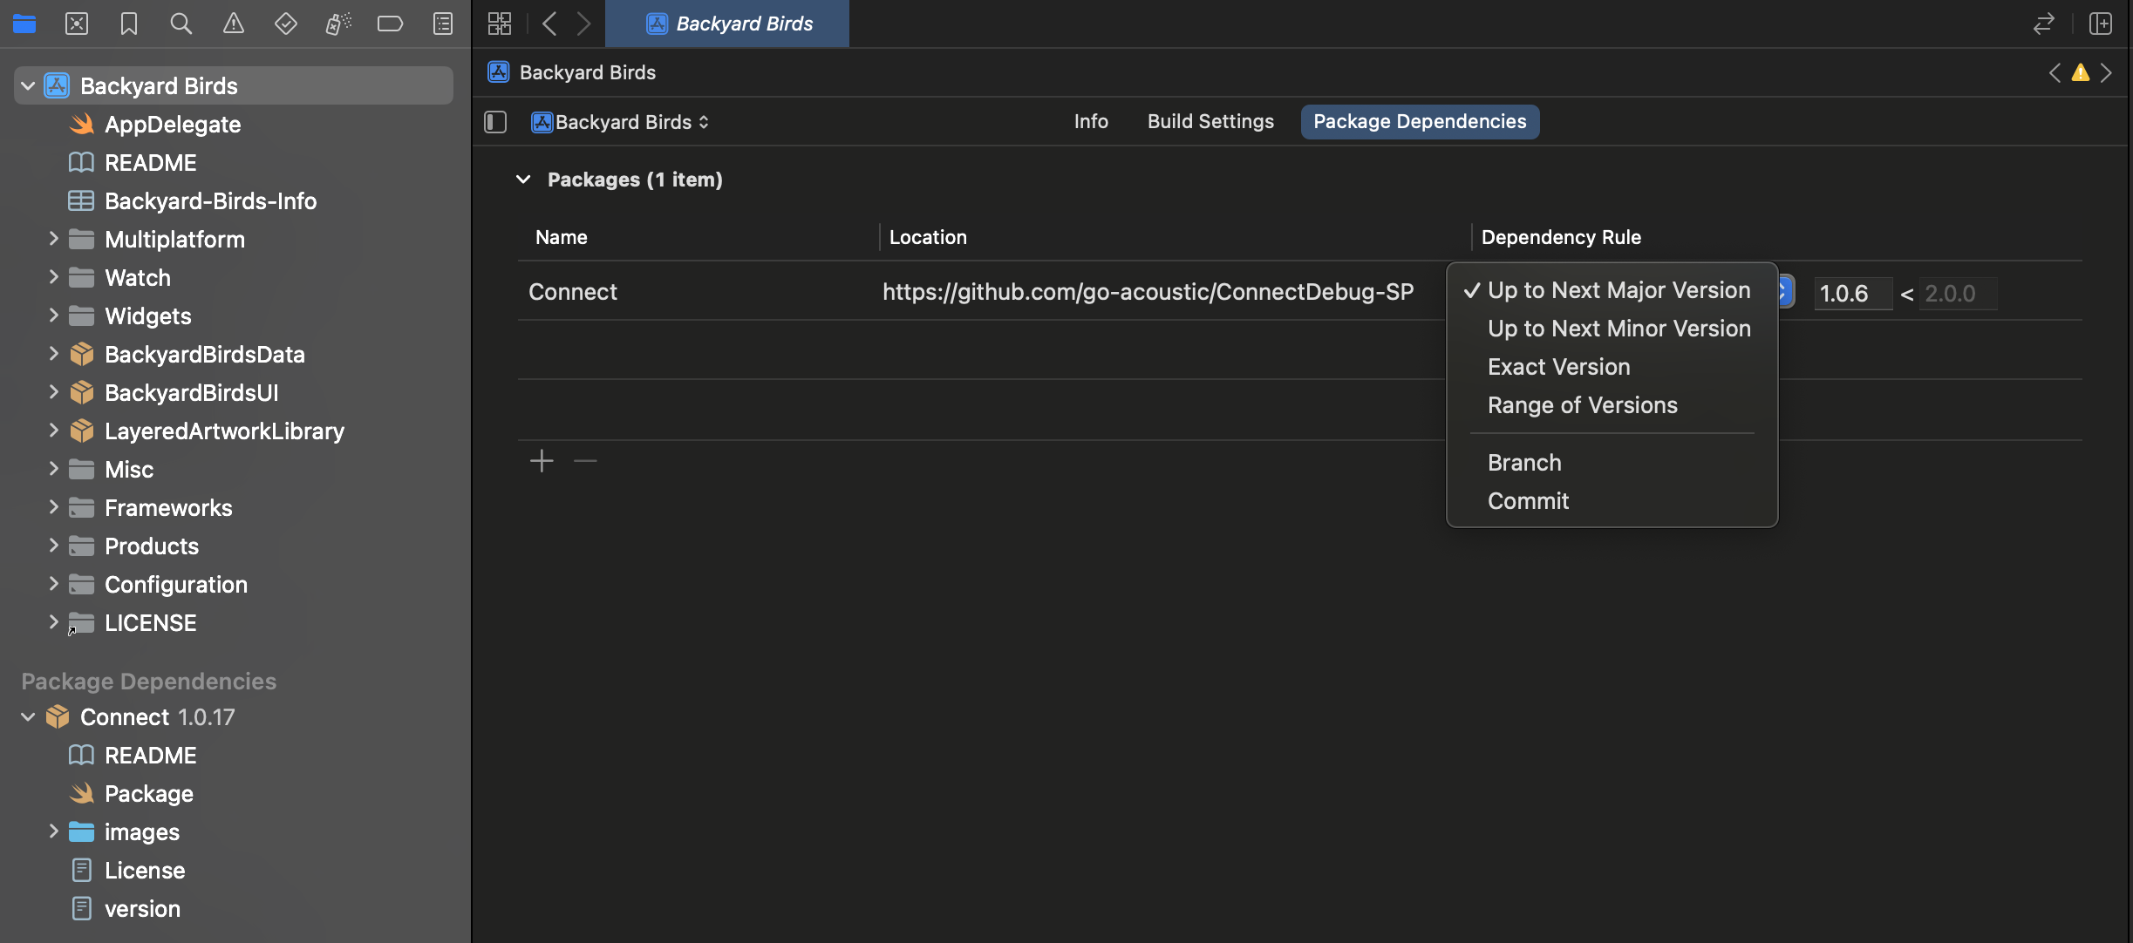Sort by the Name column header
The image size is (2133, 943).
562,237
